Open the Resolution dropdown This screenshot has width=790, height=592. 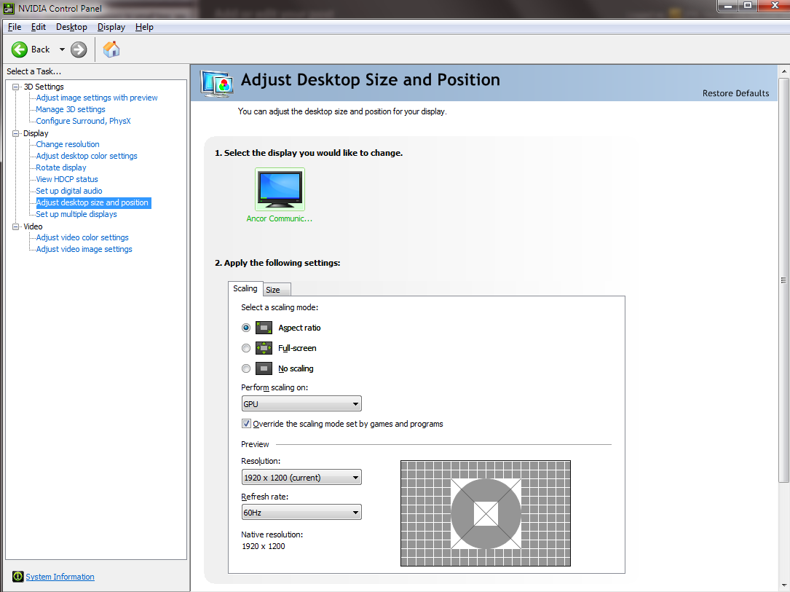301,478
